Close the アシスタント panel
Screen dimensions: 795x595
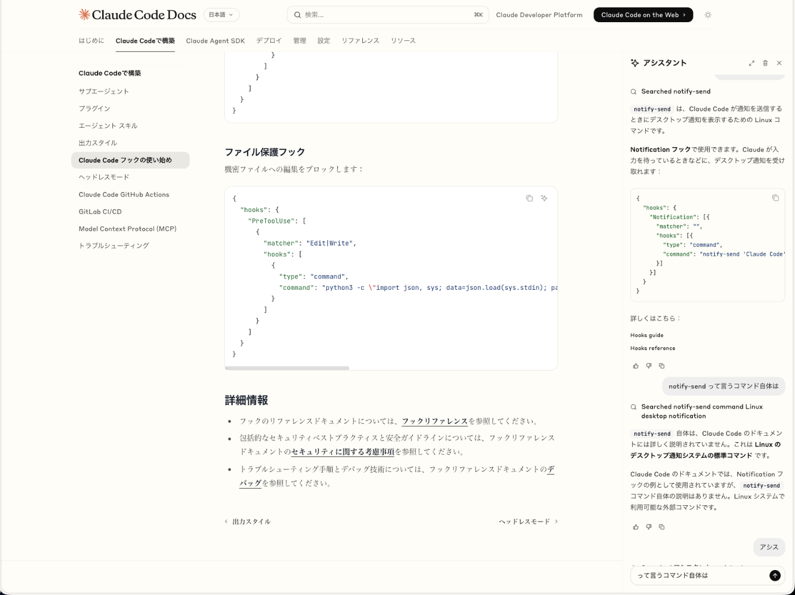click(x=779, y=63)
